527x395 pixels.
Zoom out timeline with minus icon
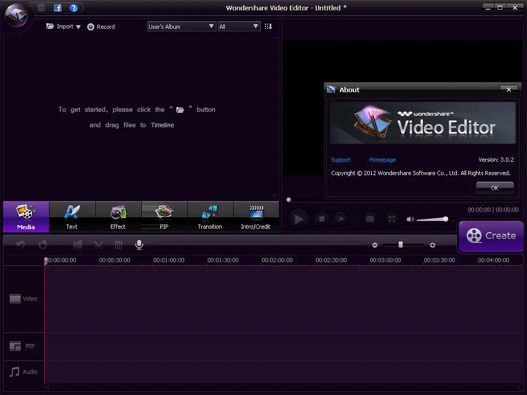[375, 245]
